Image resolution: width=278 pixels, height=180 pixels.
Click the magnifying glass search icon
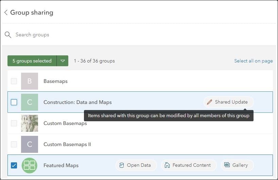click(x=8, y=35)
